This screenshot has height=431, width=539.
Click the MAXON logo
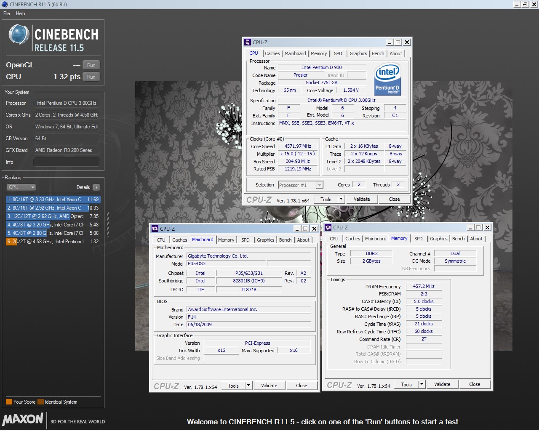pyautogui.click(x=23, y=419)
